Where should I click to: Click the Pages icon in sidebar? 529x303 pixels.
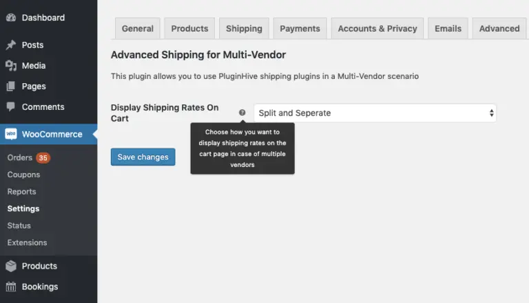(10, 87)
